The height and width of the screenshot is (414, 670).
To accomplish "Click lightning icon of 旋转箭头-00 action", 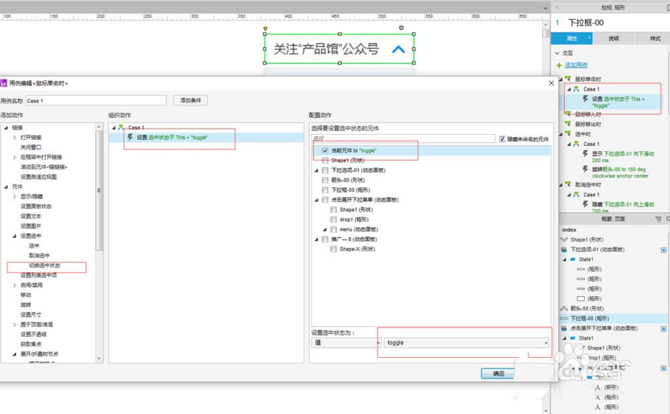I will pos(586,169).
